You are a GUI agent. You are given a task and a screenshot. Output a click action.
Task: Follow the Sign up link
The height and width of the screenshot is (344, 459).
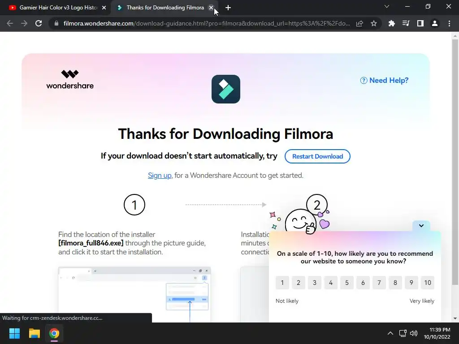point(160,175)
